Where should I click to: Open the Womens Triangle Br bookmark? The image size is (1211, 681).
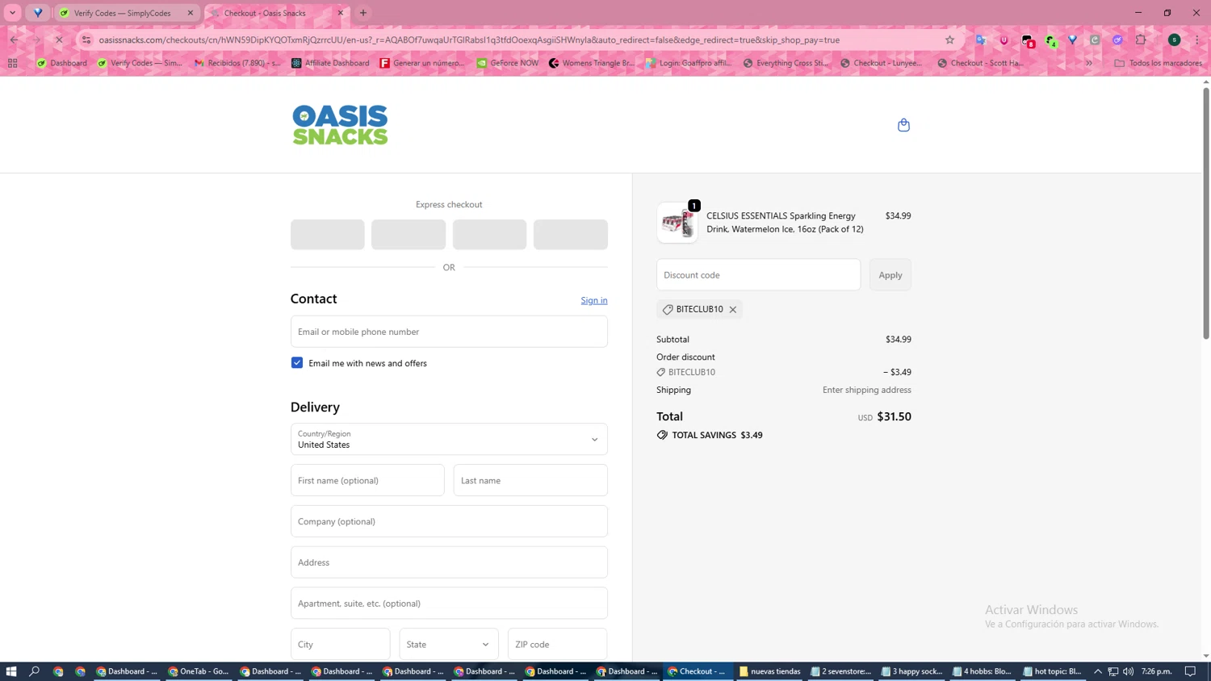tap(591, 63)
